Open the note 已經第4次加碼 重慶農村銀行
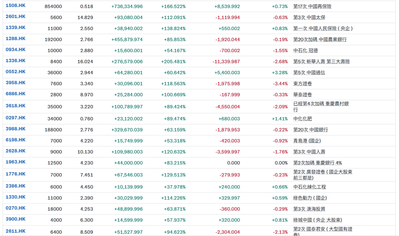The width and height of the screenshot is (399, 236). (x=321, y=107)
